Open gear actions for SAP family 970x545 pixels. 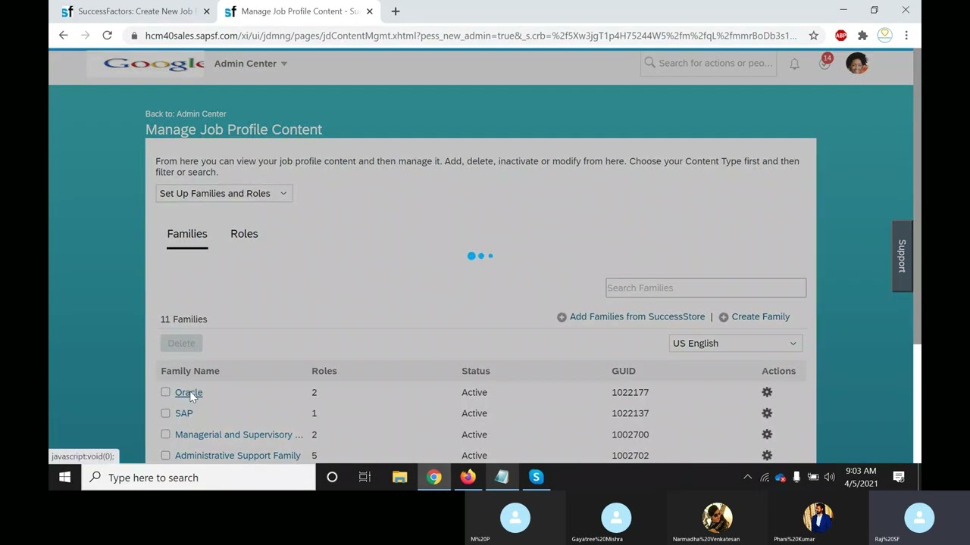[767, 413]
